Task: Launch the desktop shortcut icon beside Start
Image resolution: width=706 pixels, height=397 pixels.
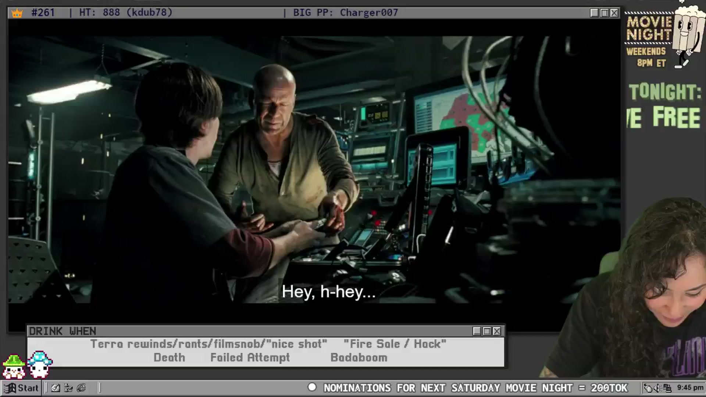Action: (x=56, y=388)
